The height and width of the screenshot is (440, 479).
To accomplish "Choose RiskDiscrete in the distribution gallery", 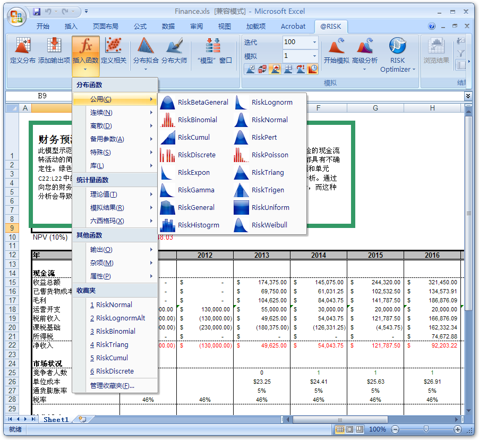I will tap(194, 155).
